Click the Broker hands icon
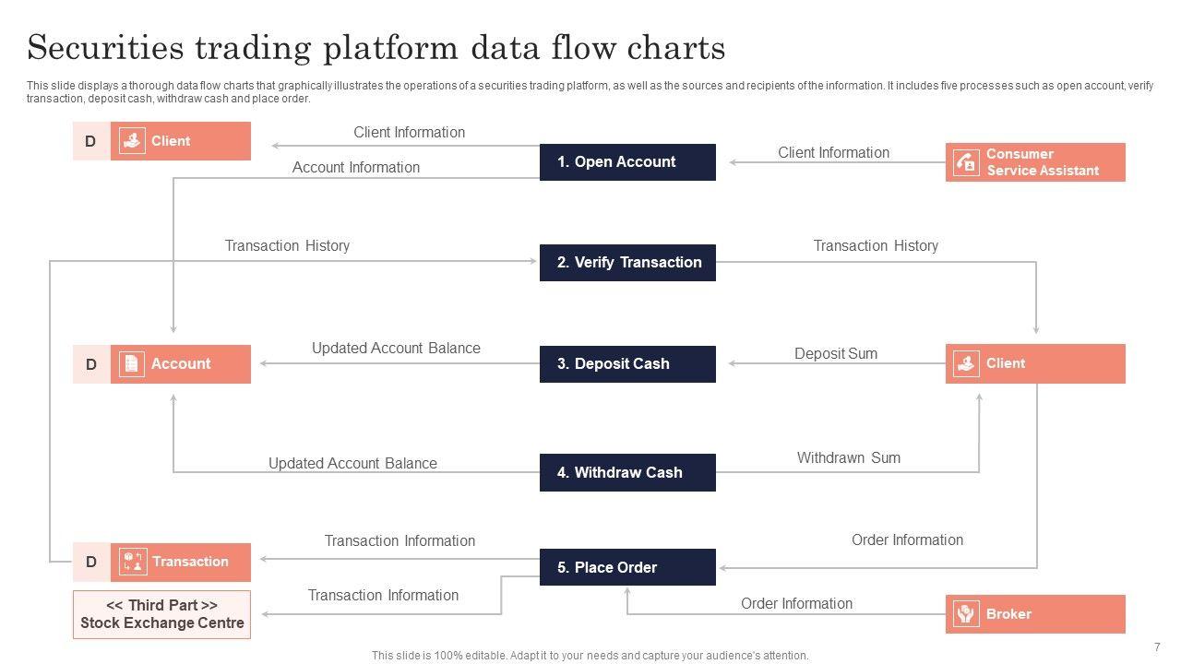Image resolution: width=1181 pixels, height=664 pixels. 966,614
